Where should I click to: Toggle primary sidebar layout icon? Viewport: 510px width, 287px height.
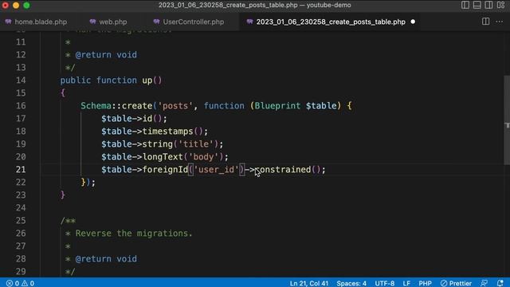465,5
